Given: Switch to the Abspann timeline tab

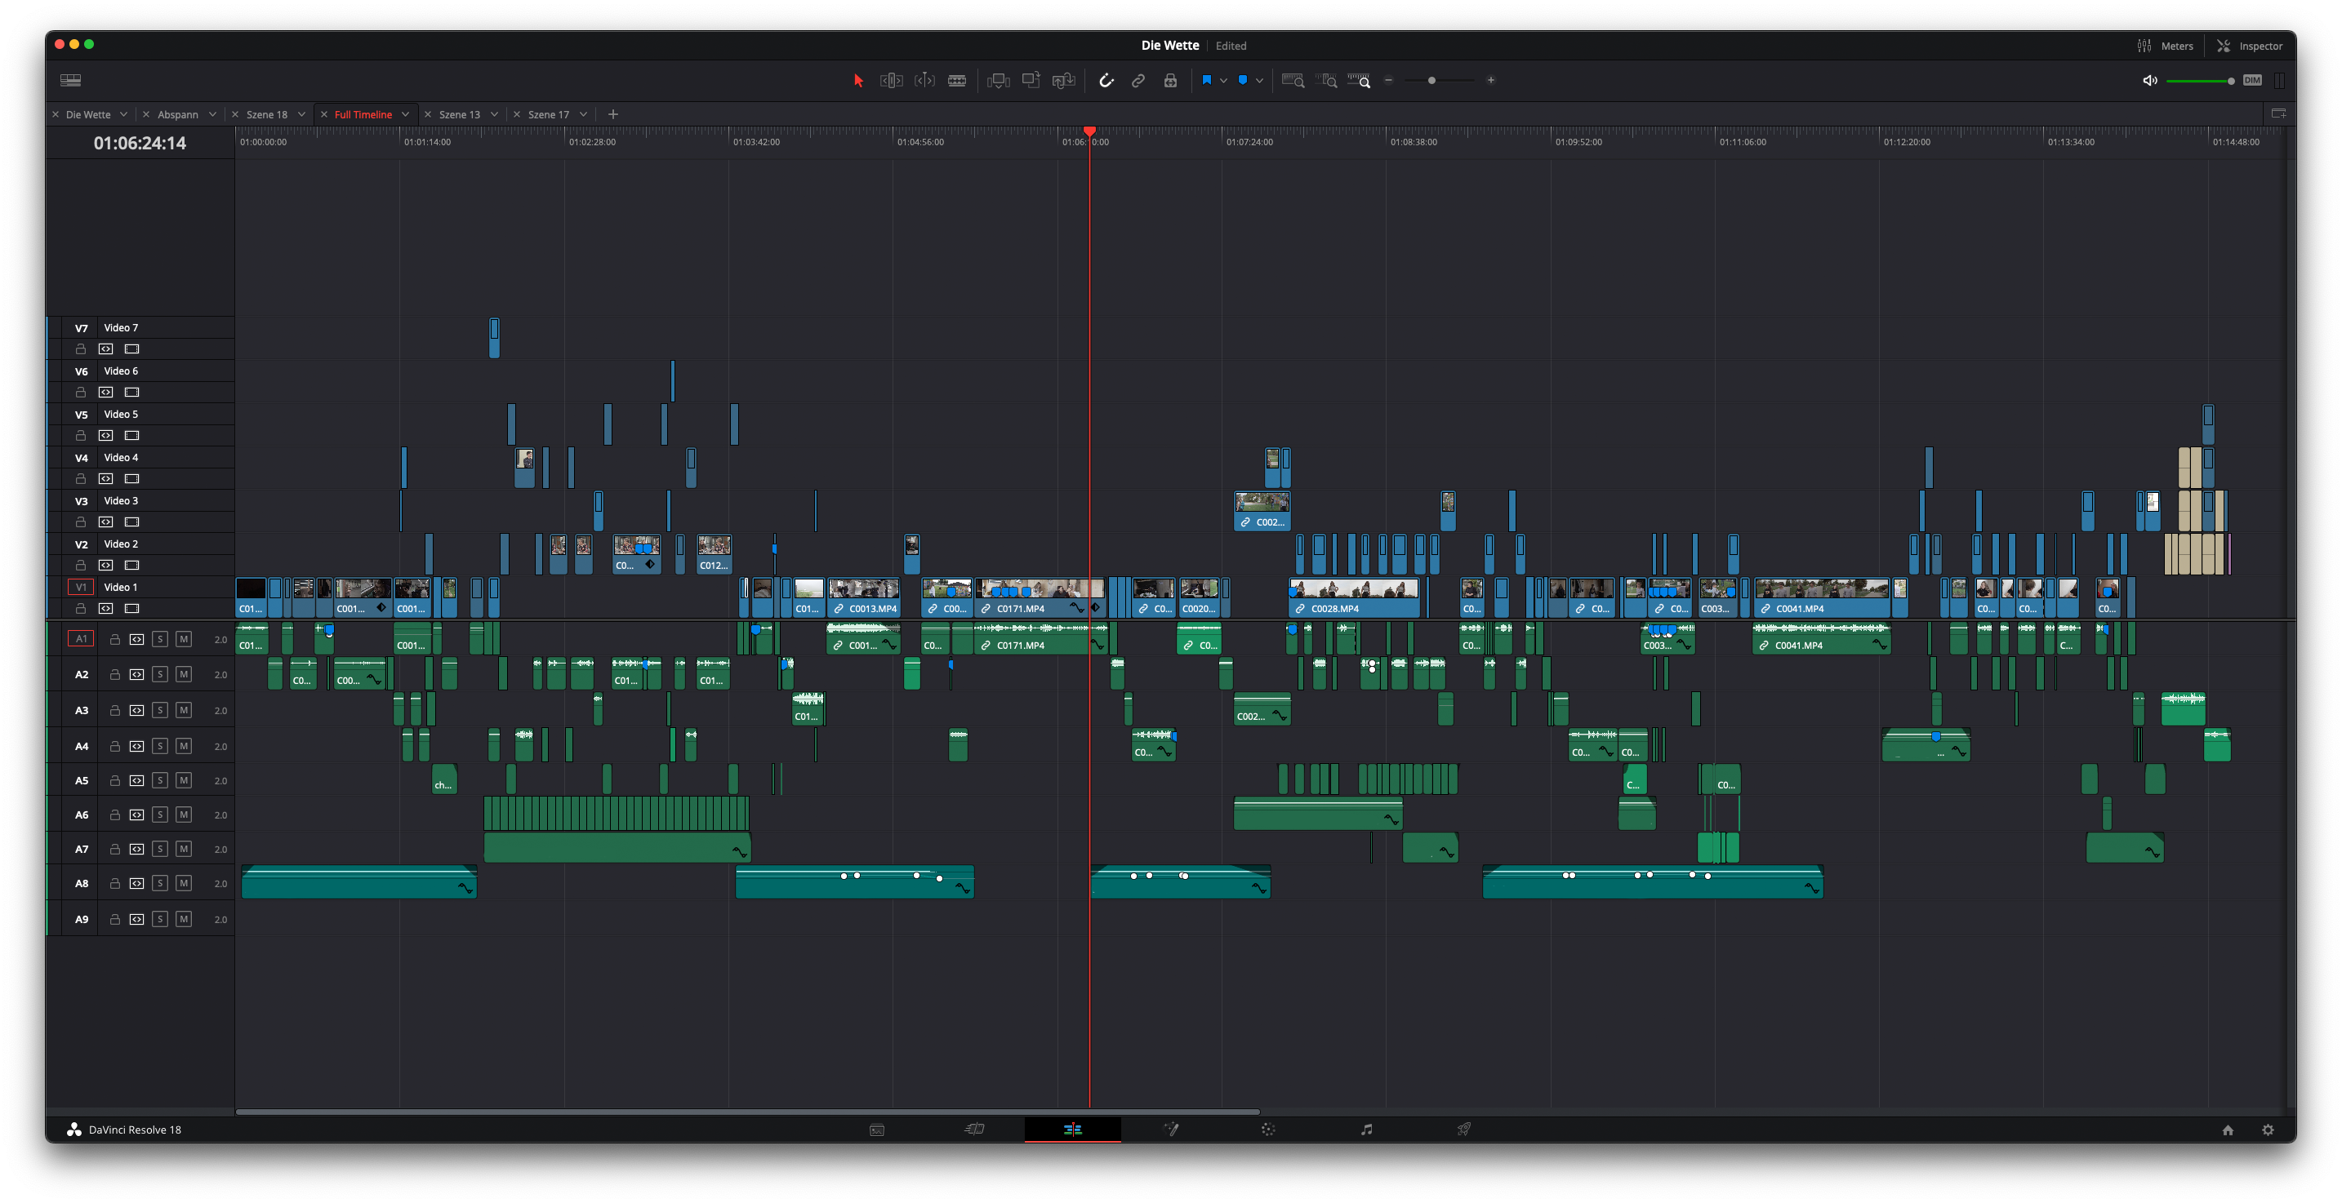Looking at the screenshot, I should pos(179,113).
